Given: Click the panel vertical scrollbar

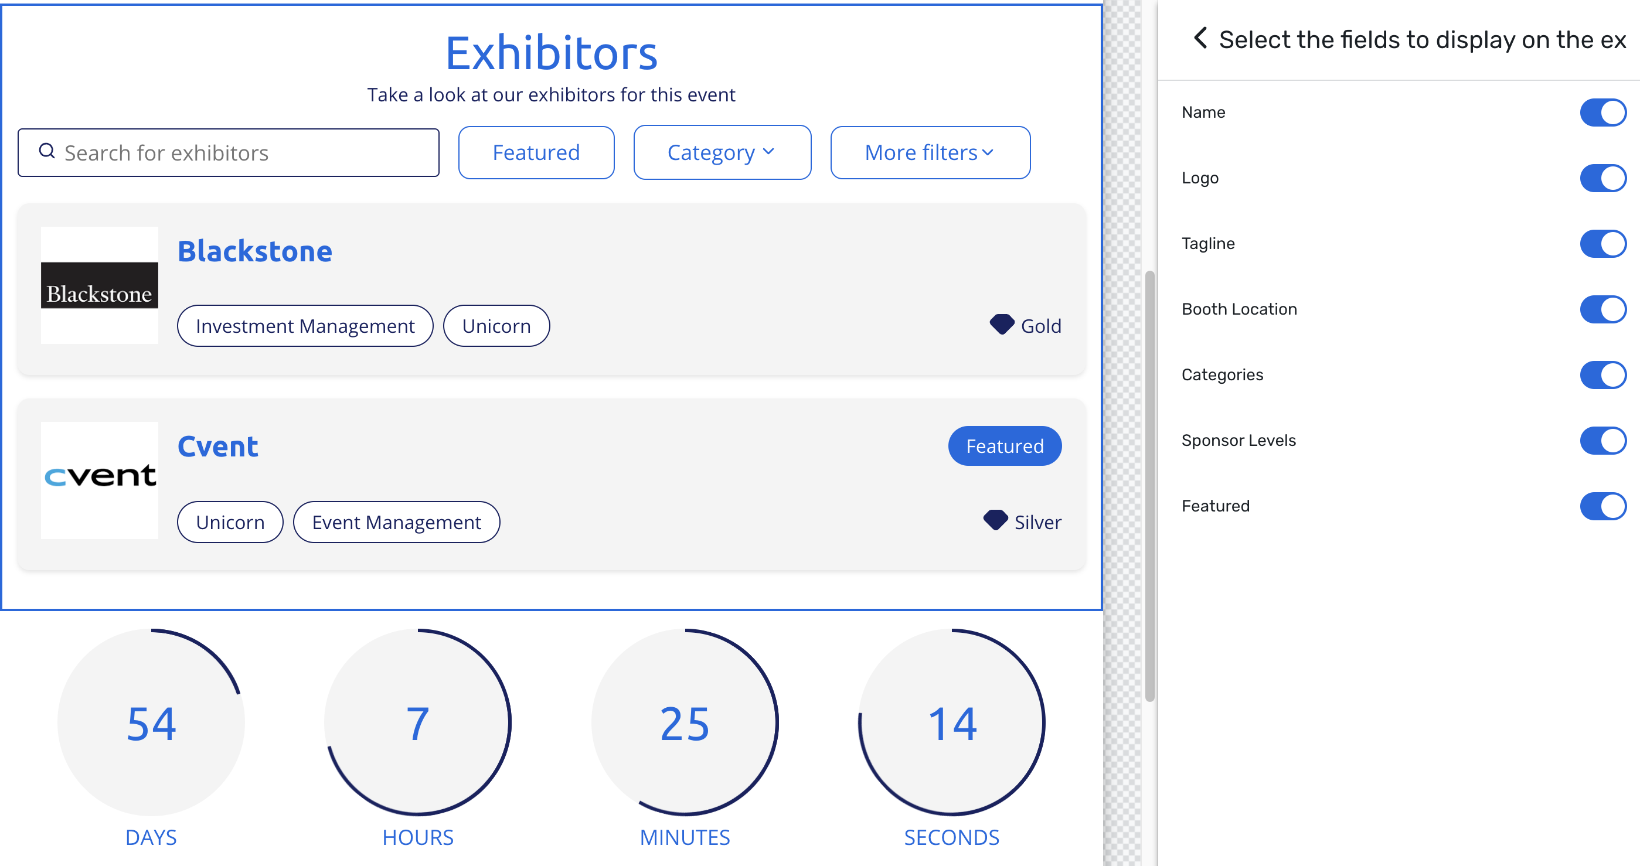Looking at the screenshot, I should [x=1149, y=486].
